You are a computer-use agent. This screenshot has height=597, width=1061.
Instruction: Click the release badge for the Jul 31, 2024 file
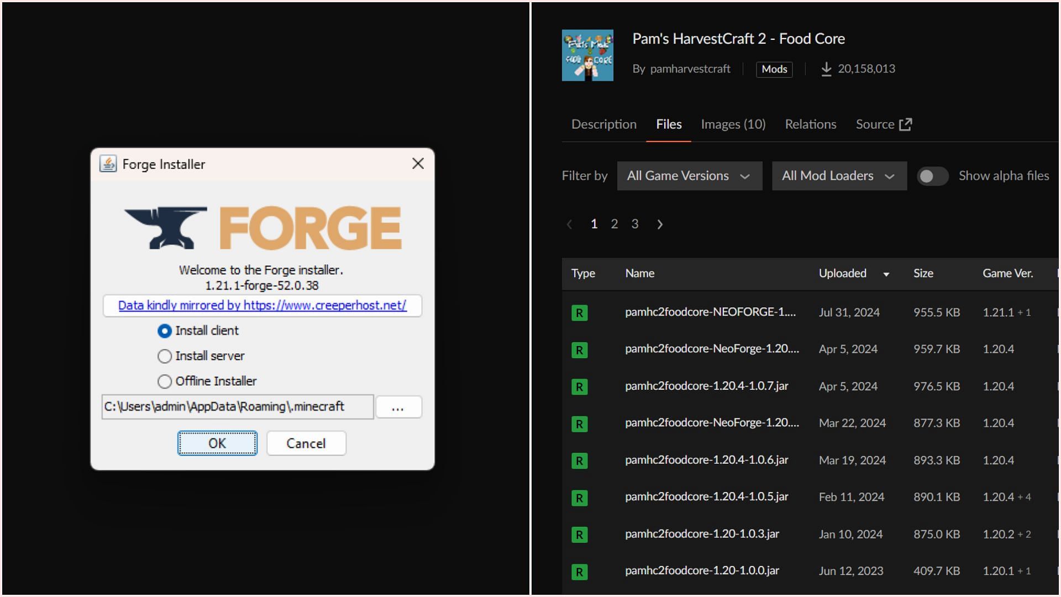coord(579,313)
